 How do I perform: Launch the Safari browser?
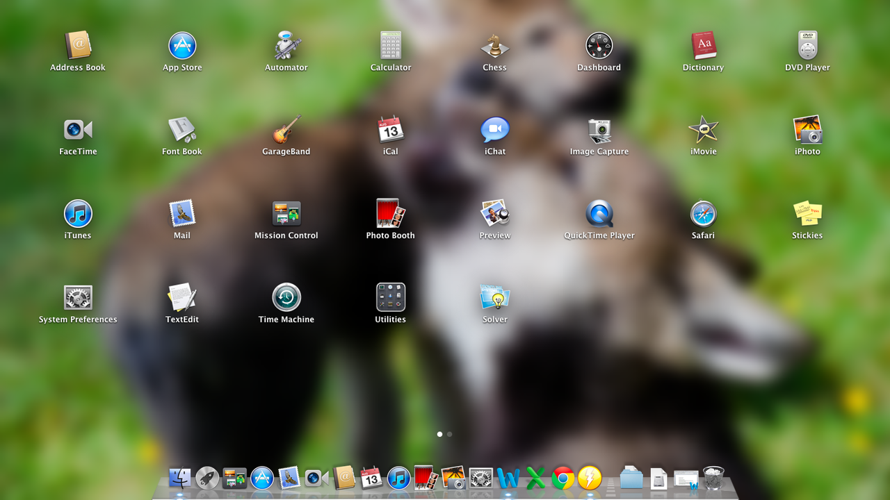coord(704,214)
